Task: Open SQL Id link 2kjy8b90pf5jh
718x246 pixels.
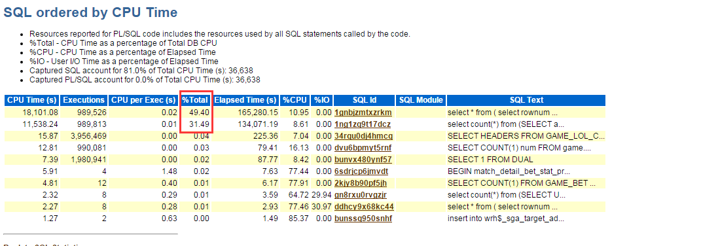Action: tap(361, 183)
